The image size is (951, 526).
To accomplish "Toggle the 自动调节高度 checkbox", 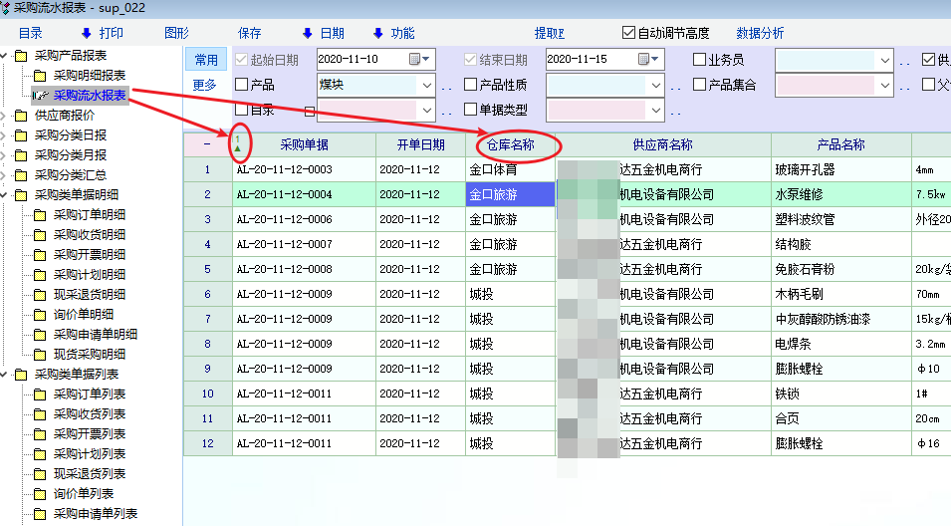I will [628, 33].
